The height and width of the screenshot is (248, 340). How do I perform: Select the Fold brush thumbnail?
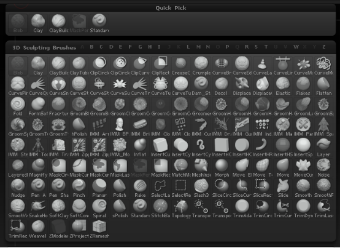pos(18,106)
